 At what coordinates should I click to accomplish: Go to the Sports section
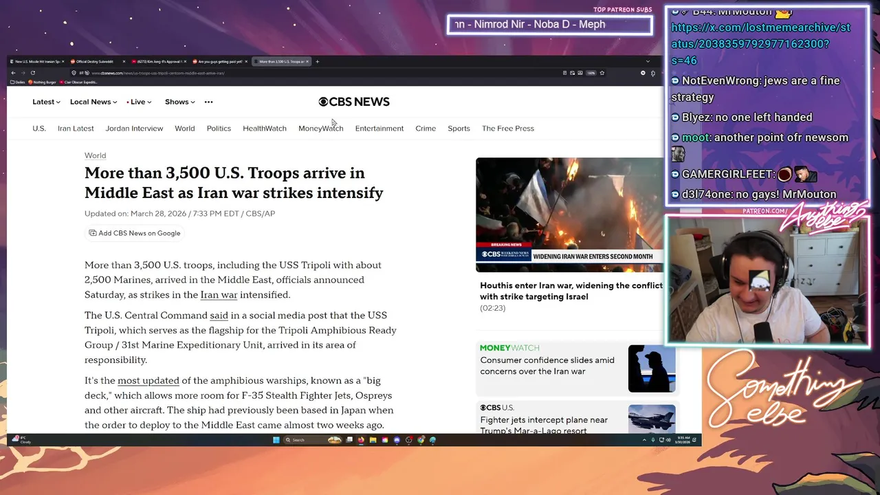(459, 129)
